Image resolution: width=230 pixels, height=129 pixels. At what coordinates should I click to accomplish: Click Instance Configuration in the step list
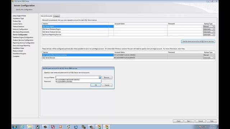pos(20,29)
